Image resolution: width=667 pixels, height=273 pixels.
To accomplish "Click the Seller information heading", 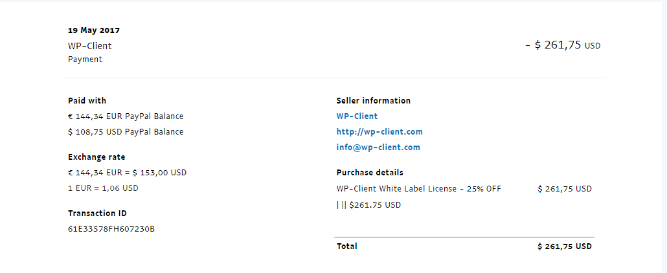I will pos(373,101).
